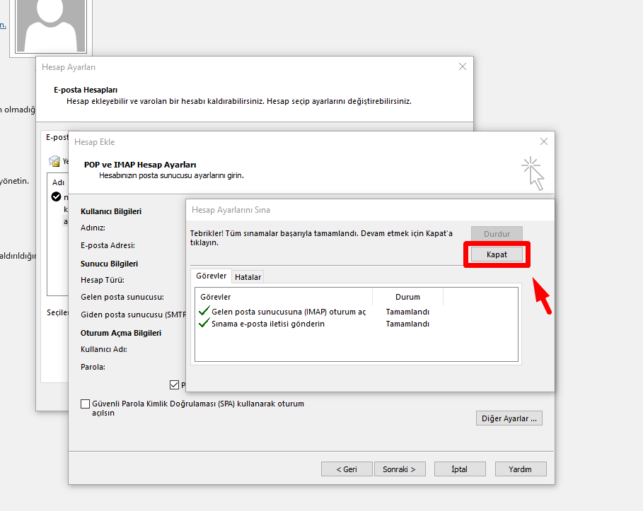Click the green checkmark beside IMAP login task
Viewport: 643px width, 511px height.
[204, 312]
